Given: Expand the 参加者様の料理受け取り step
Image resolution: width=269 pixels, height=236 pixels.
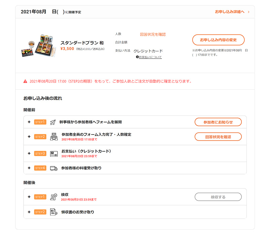Looking at the screenshot, I should tap(29, 168).
